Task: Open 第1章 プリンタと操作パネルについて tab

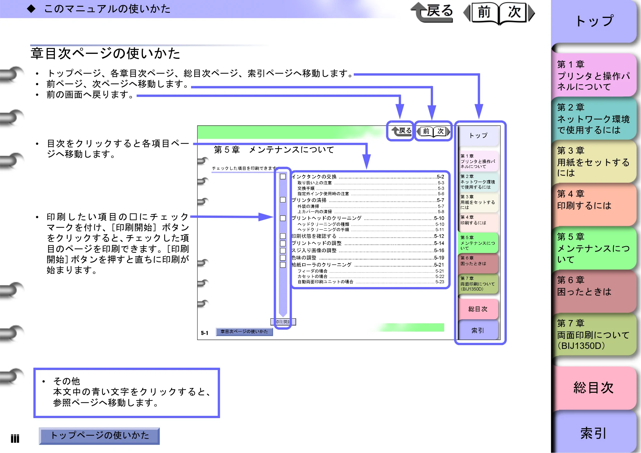Action: click(595, 75)
